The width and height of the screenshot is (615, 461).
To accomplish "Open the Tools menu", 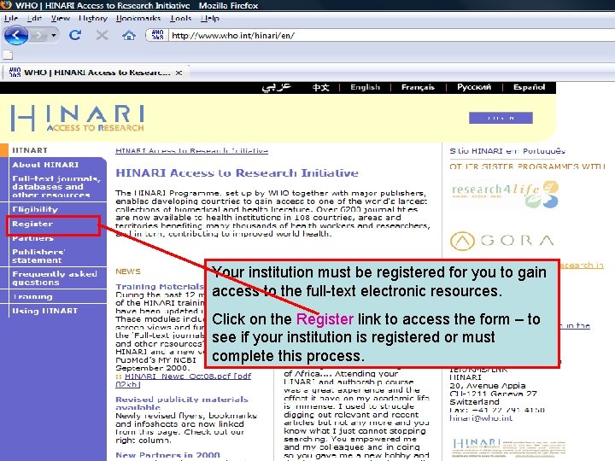I will tap(180, 18).
